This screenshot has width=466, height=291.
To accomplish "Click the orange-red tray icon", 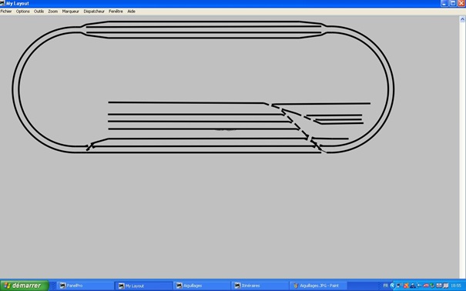I will click(406, 286).
